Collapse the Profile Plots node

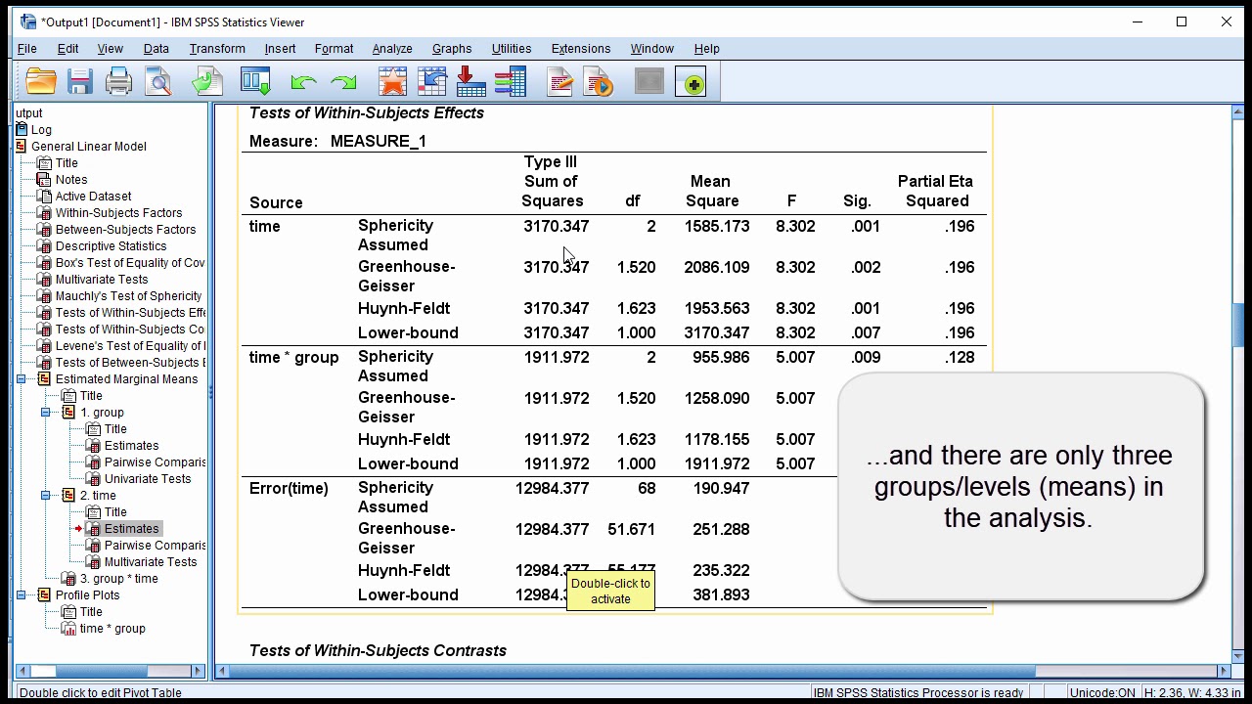[21, 595]
